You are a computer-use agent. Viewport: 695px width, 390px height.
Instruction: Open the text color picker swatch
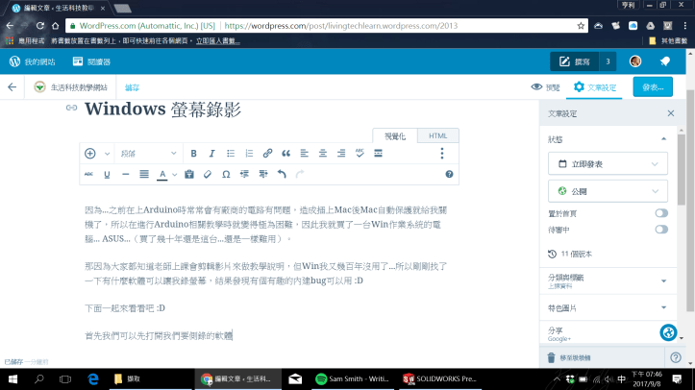pos(162,175)
